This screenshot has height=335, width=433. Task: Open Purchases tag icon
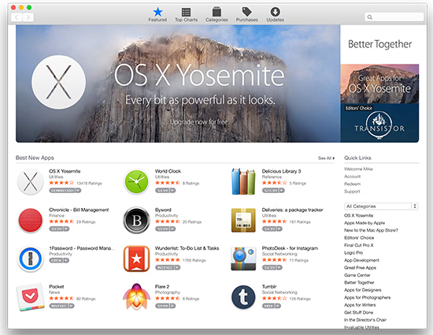click(x=247, y=12)
